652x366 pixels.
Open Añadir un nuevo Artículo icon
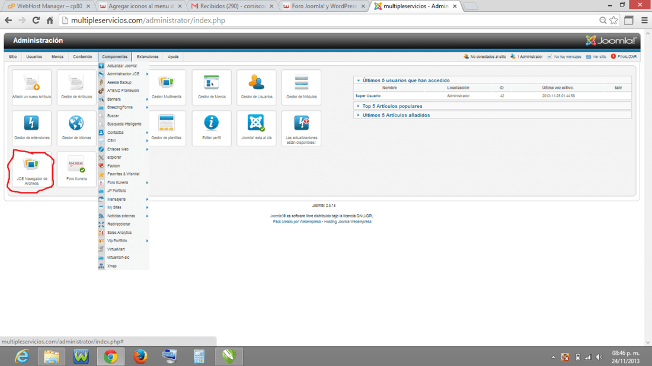(x=31, y=87)
